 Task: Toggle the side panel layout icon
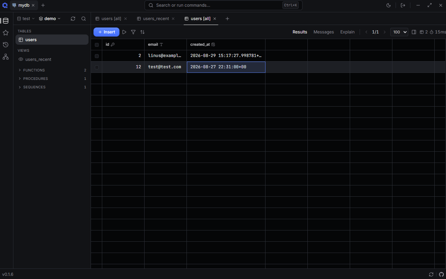coord(414,32)
